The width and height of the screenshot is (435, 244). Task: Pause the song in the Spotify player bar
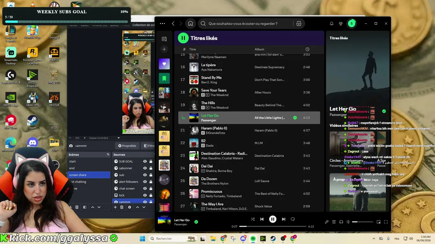273,219
